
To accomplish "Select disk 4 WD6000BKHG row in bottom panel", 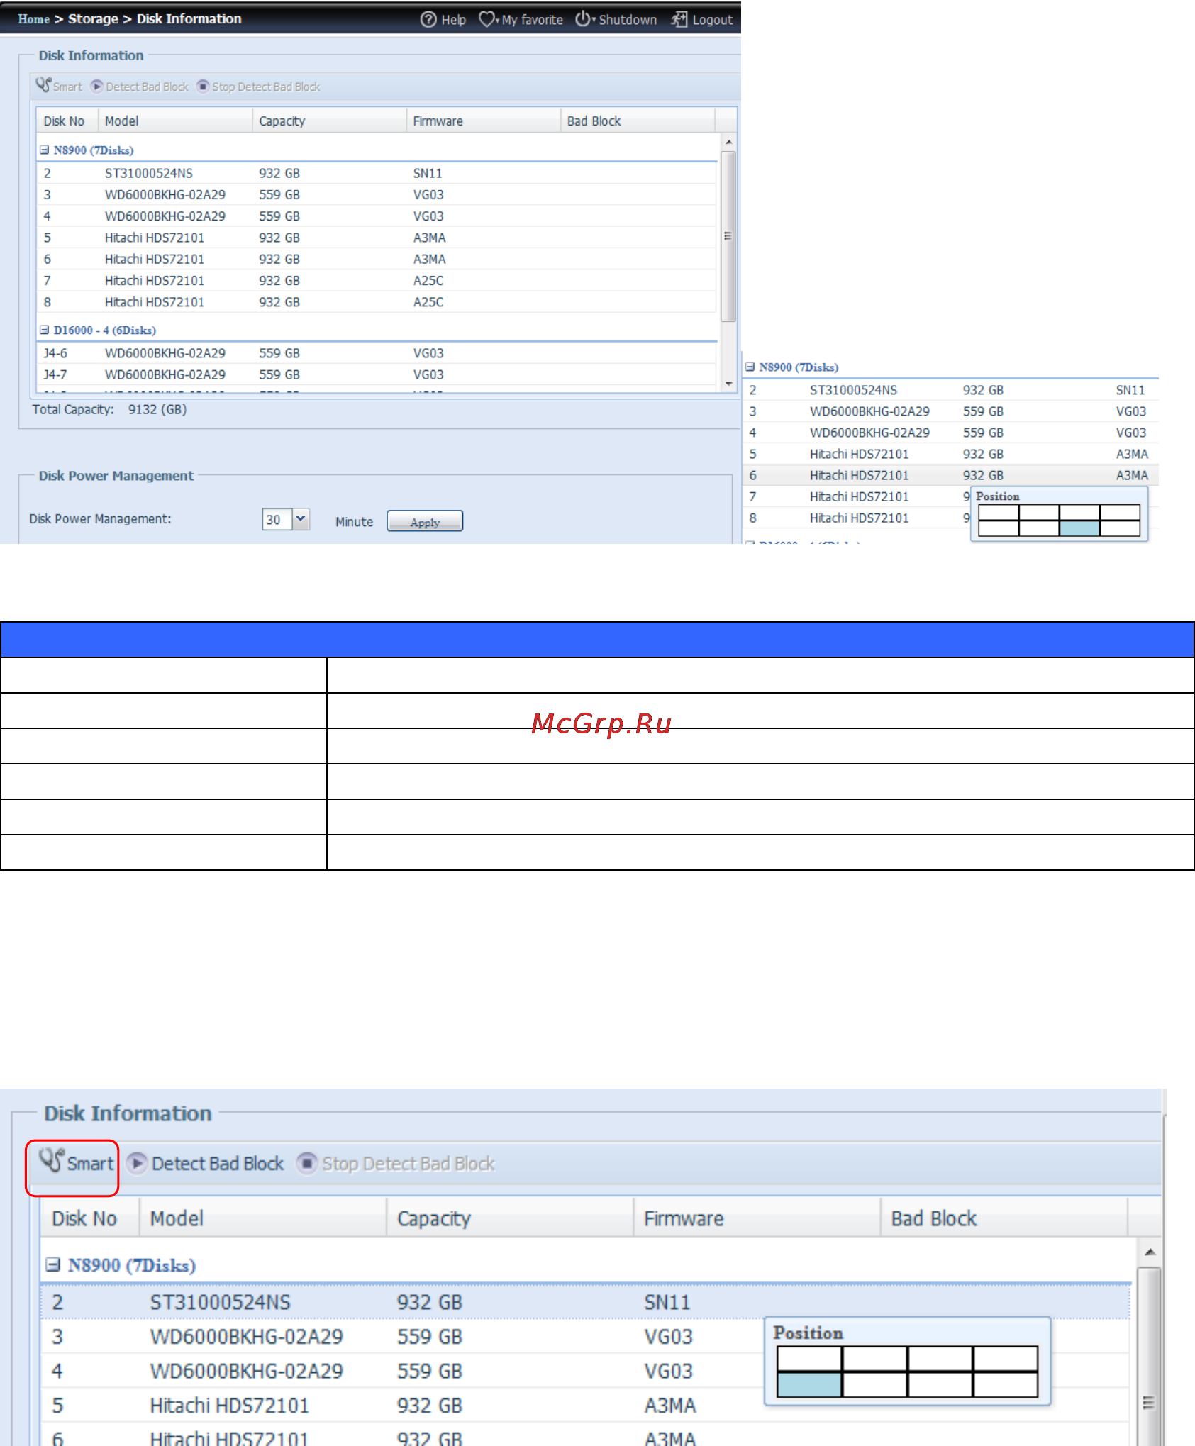I will 585,1371.
